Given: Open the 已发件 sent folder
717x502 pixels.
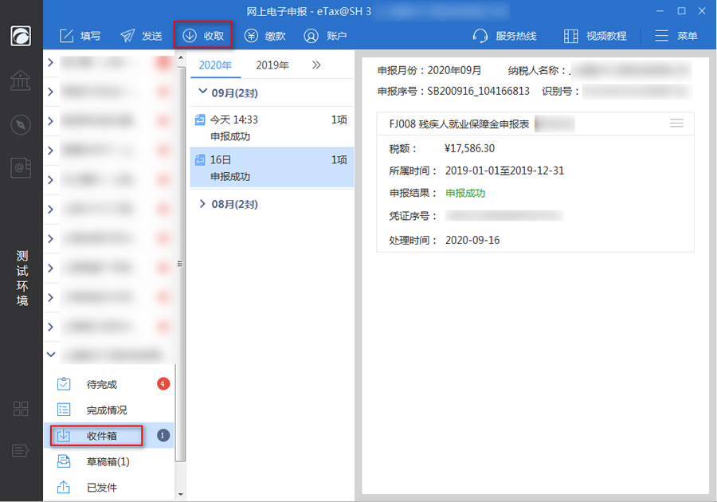Looking at the screenshot, I should (x=101, y=487).
